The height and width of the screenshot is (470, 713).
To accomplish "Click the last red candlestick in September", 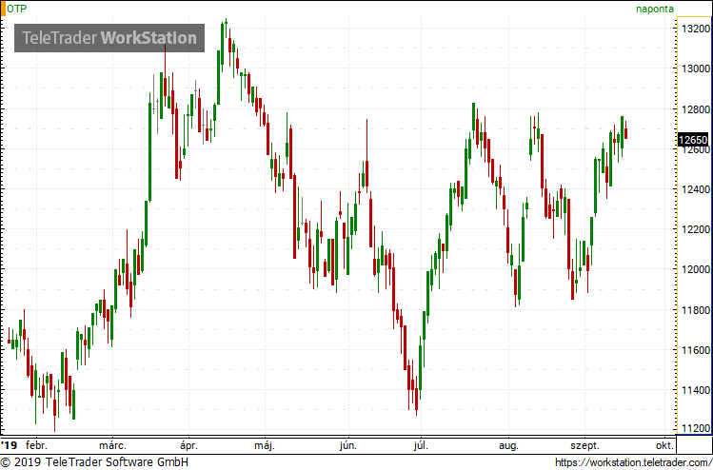I will click(626, 131).
